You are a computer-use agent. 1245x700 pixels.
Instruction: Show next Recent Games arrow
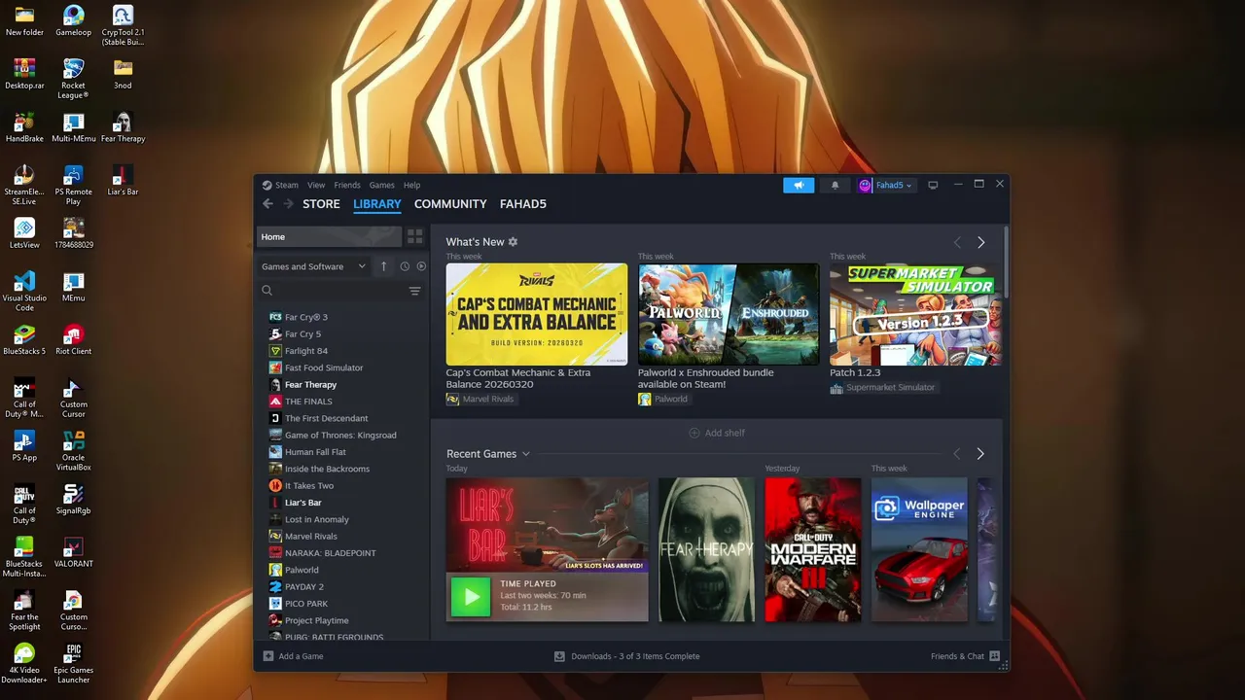980,454
